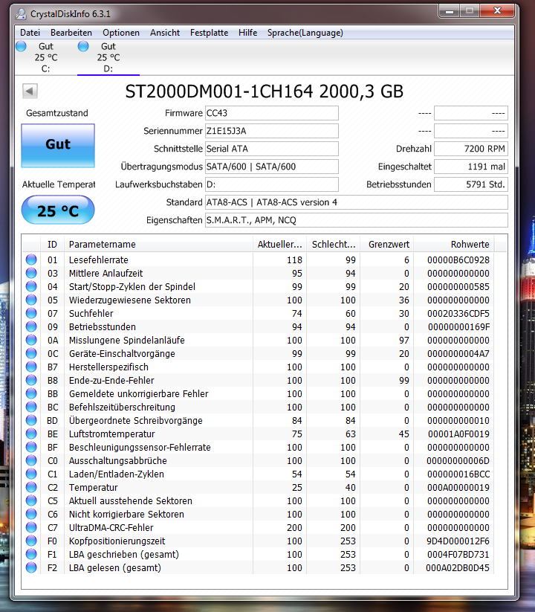Open the Hilfe menu
Viewport: 535px width, 612px height.
[247, 33]
